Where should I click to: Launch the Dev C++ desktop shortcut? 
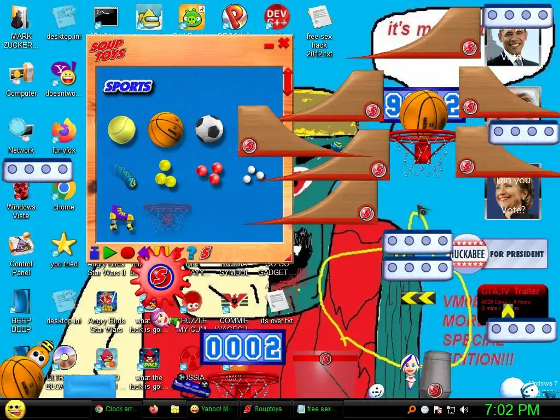coord(277,17)
